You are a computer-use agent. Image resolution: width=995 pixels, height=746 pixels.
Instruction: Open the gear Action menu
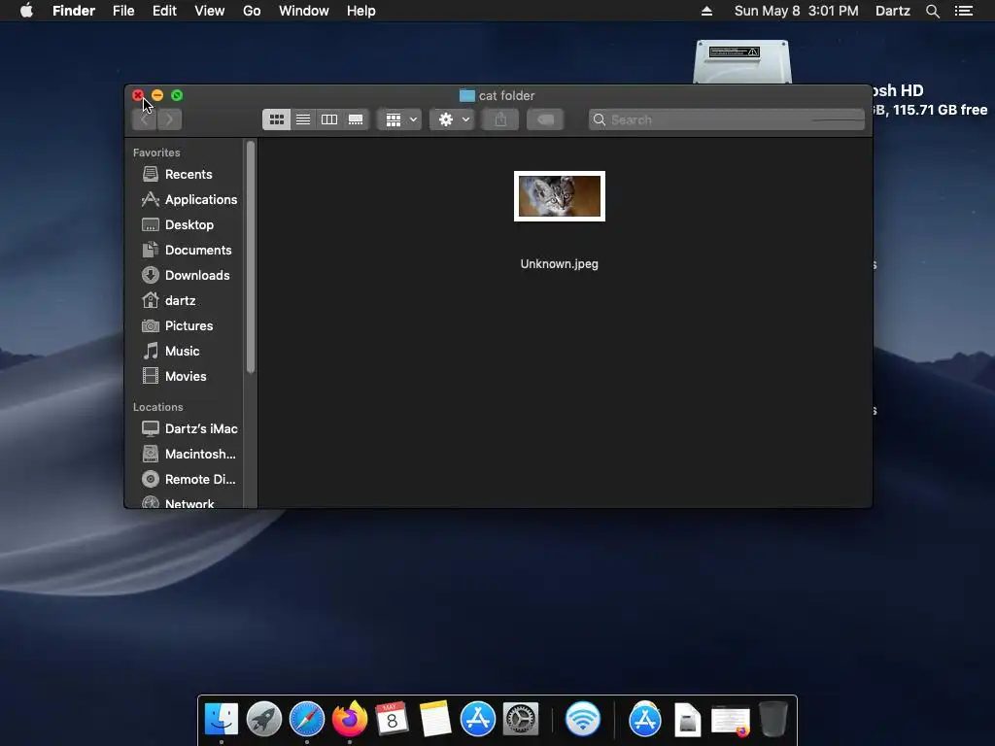coord(453,119)
